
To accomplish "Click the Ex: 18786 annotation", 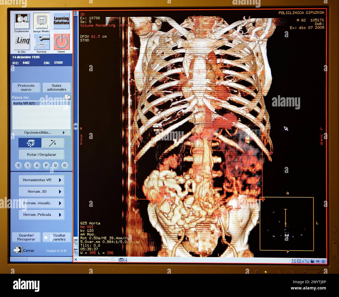I will [x=90, y=18].
